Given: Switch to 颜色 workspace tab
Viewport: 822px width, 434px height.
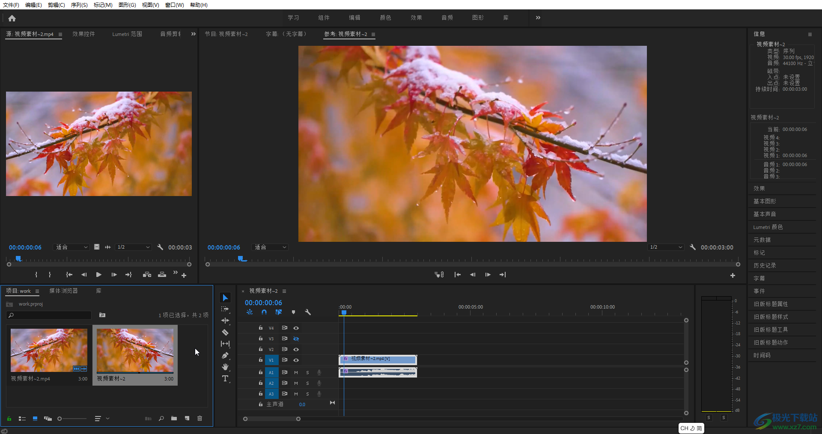Looking at the screenshot, I should click(x=385, y=18).
